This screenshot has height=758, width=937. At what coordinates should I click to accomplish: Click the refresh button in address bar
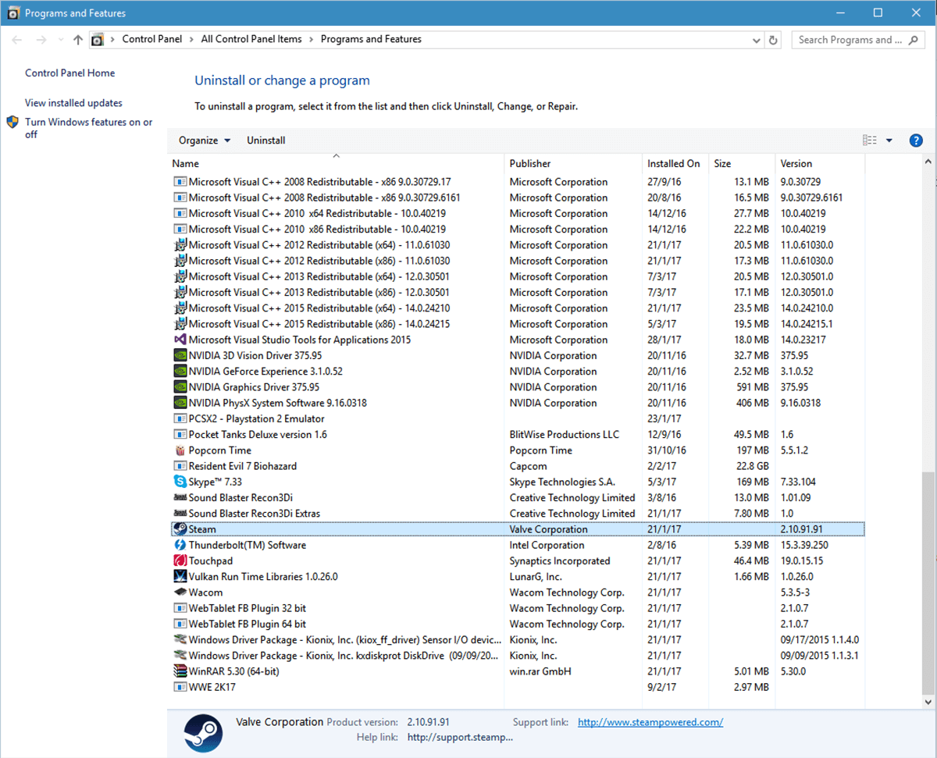tap(774, 40)
